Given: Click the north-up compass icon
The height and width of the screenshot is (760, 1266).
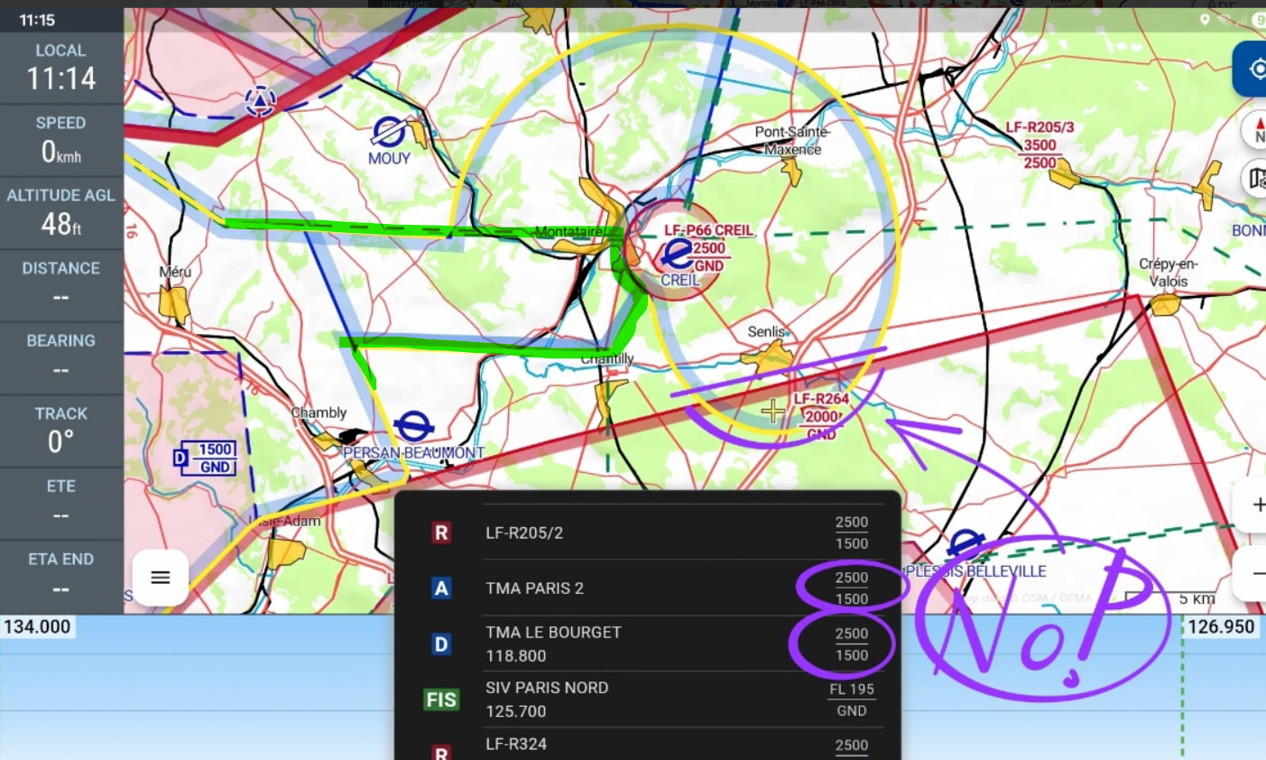Looking at the screenshot, I should [1256, 130].
